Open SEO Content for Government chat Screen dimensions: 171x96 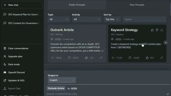[x=22, y=23]
